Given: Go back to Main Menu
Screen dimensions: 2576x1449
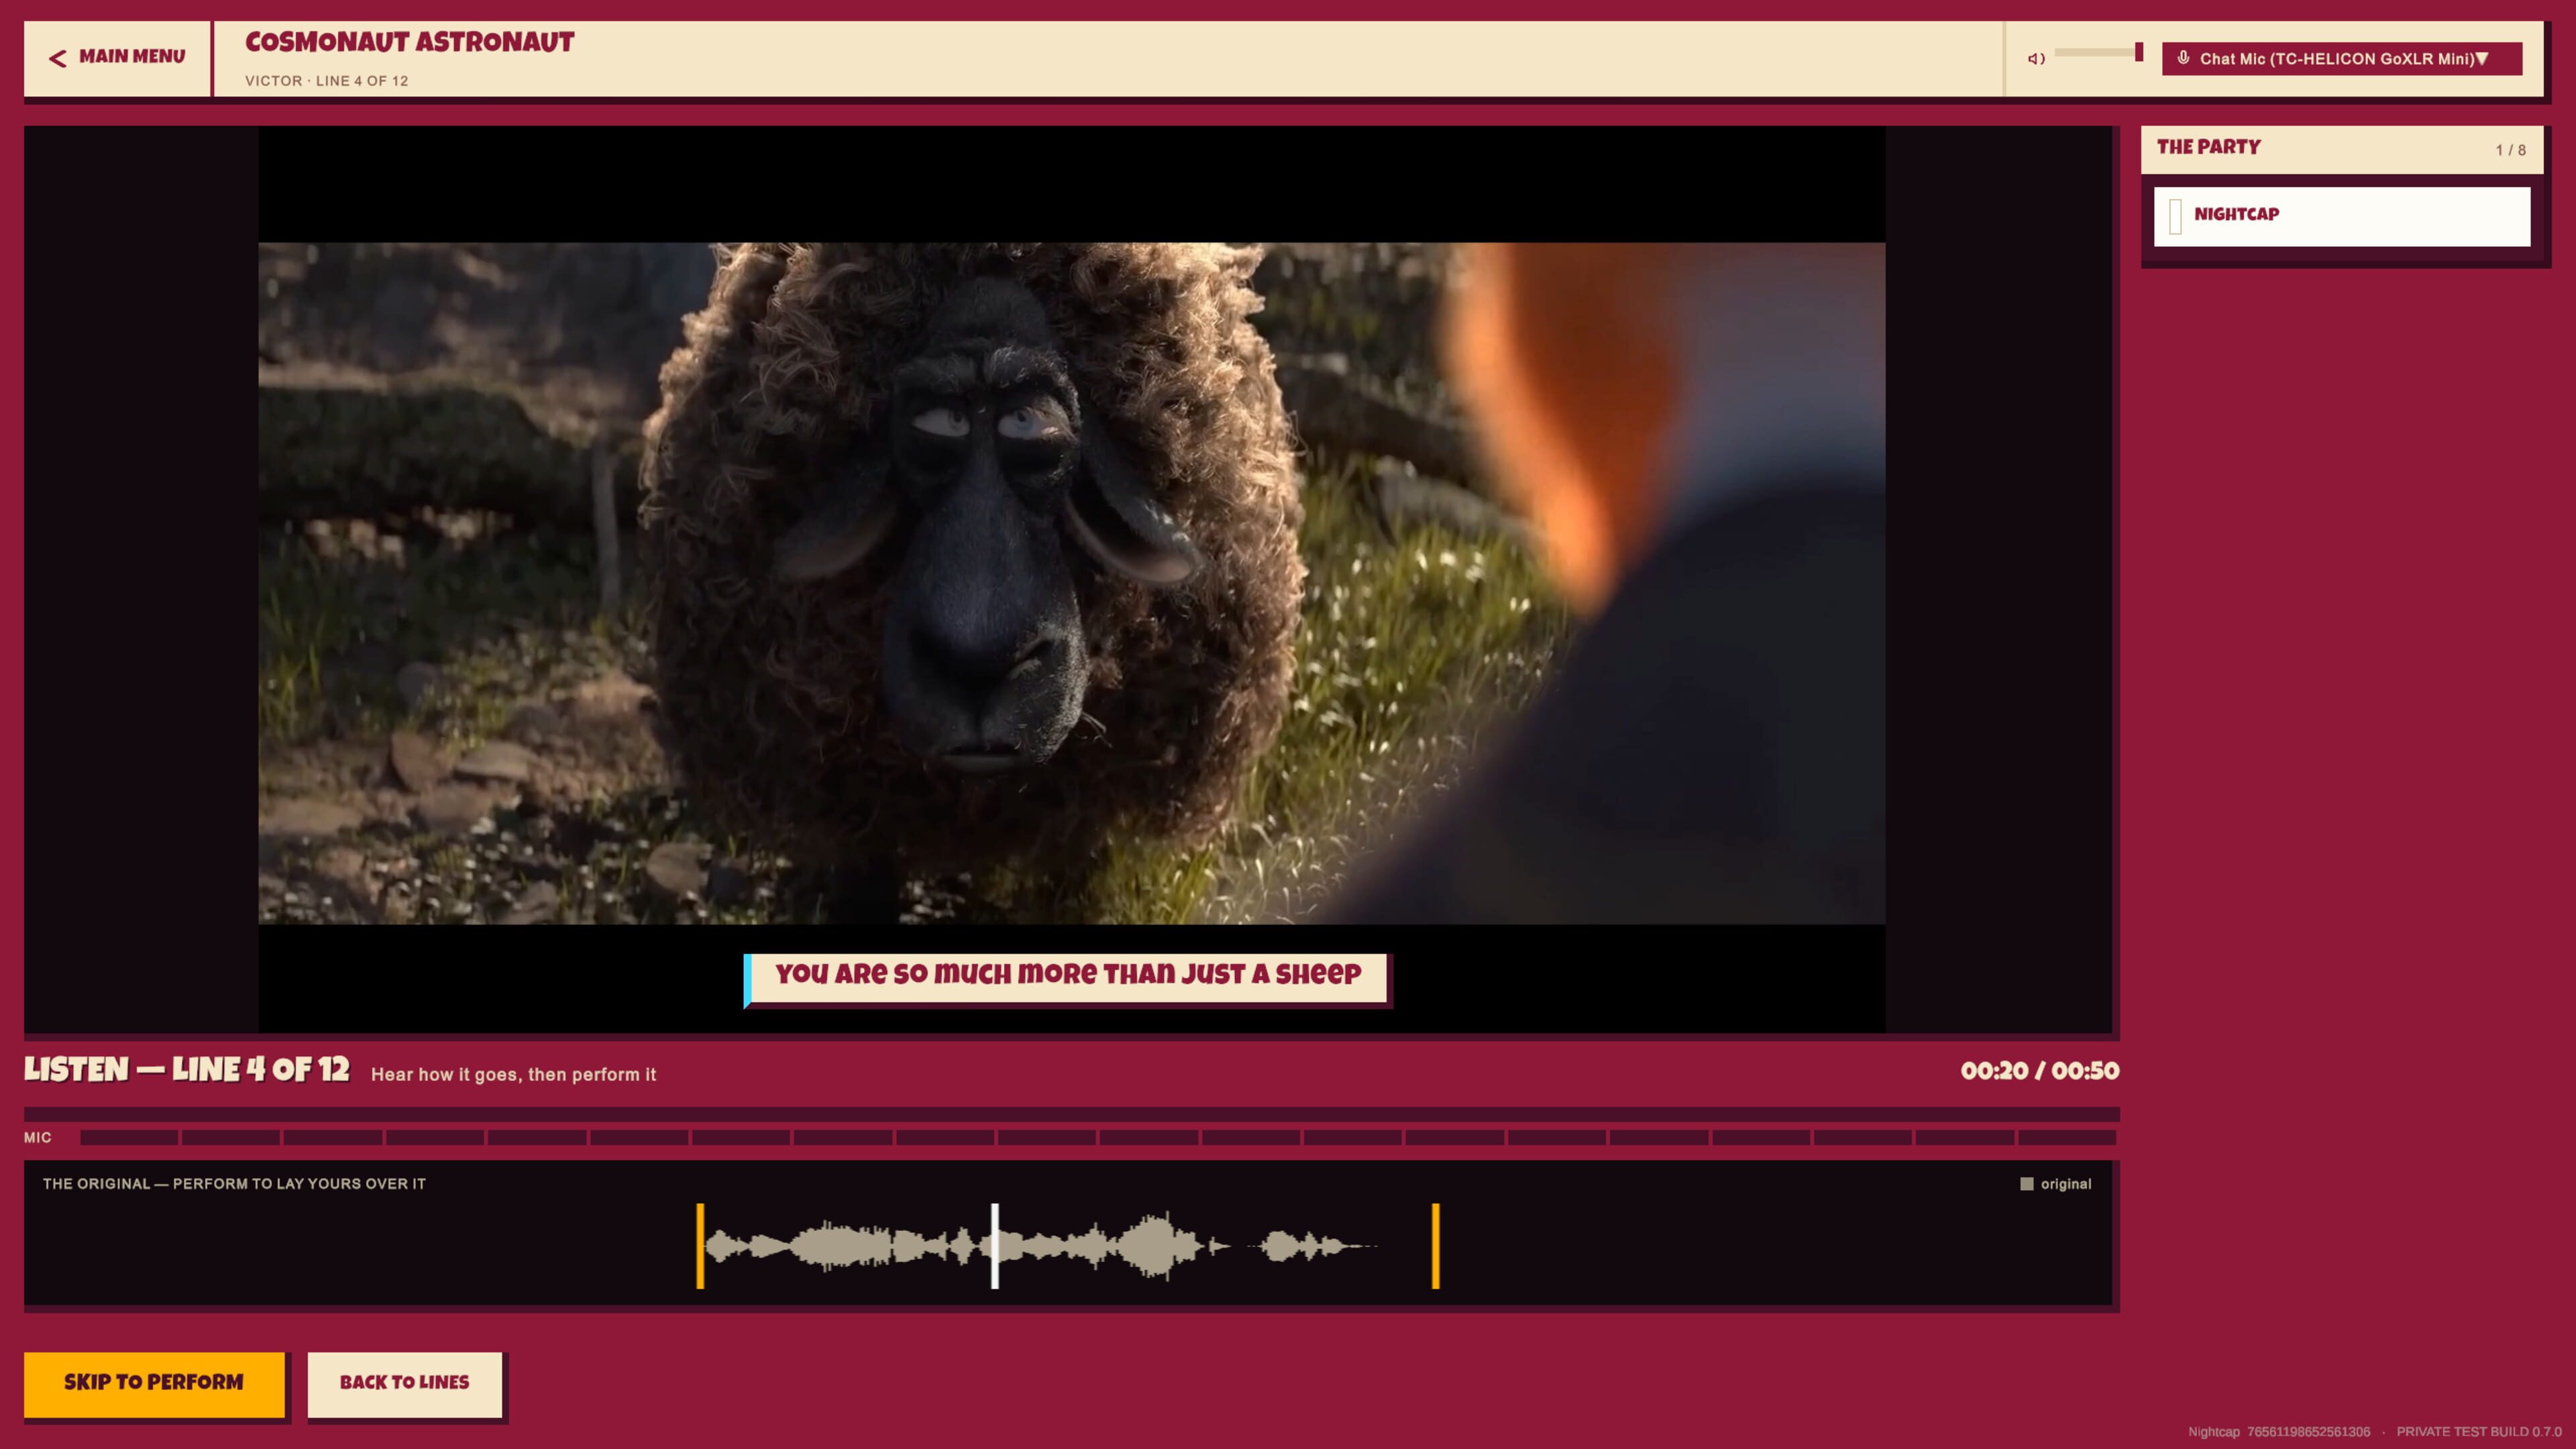Looking at the screenshot, I should coord(117,58).
